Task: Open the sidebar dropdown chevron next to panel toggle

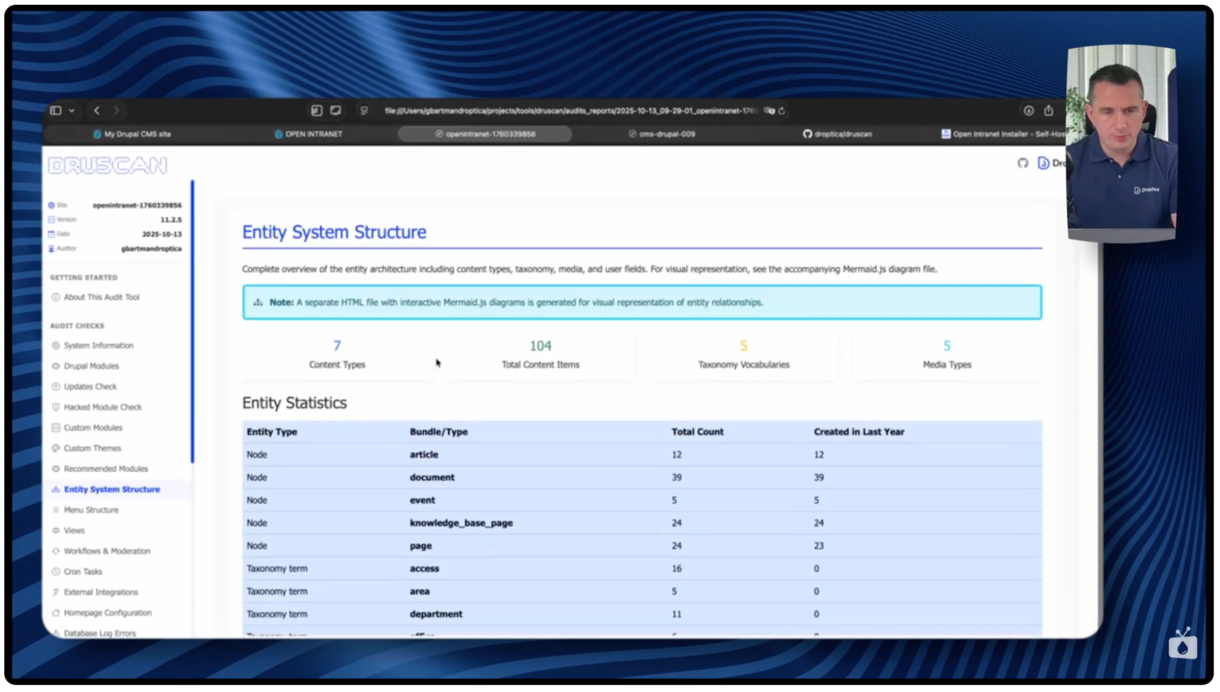Action: coord(71,110)
